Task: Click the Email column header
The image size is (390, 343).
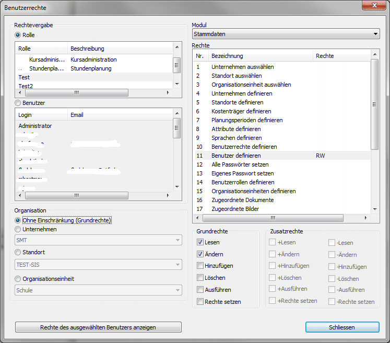Action: tap(120, 115)
